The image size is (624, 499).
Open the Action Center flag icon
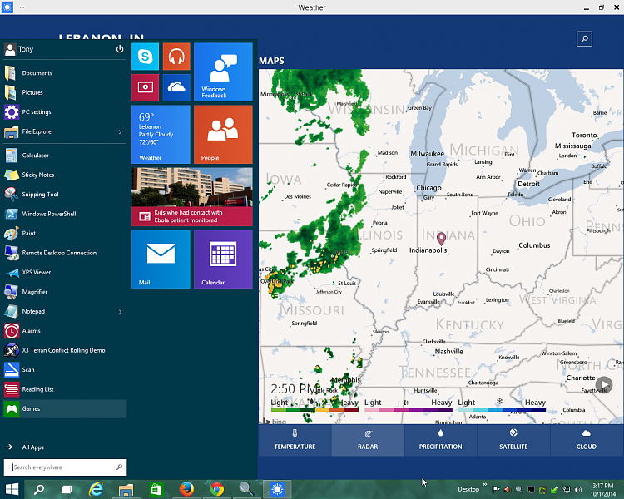click(496, 490)
